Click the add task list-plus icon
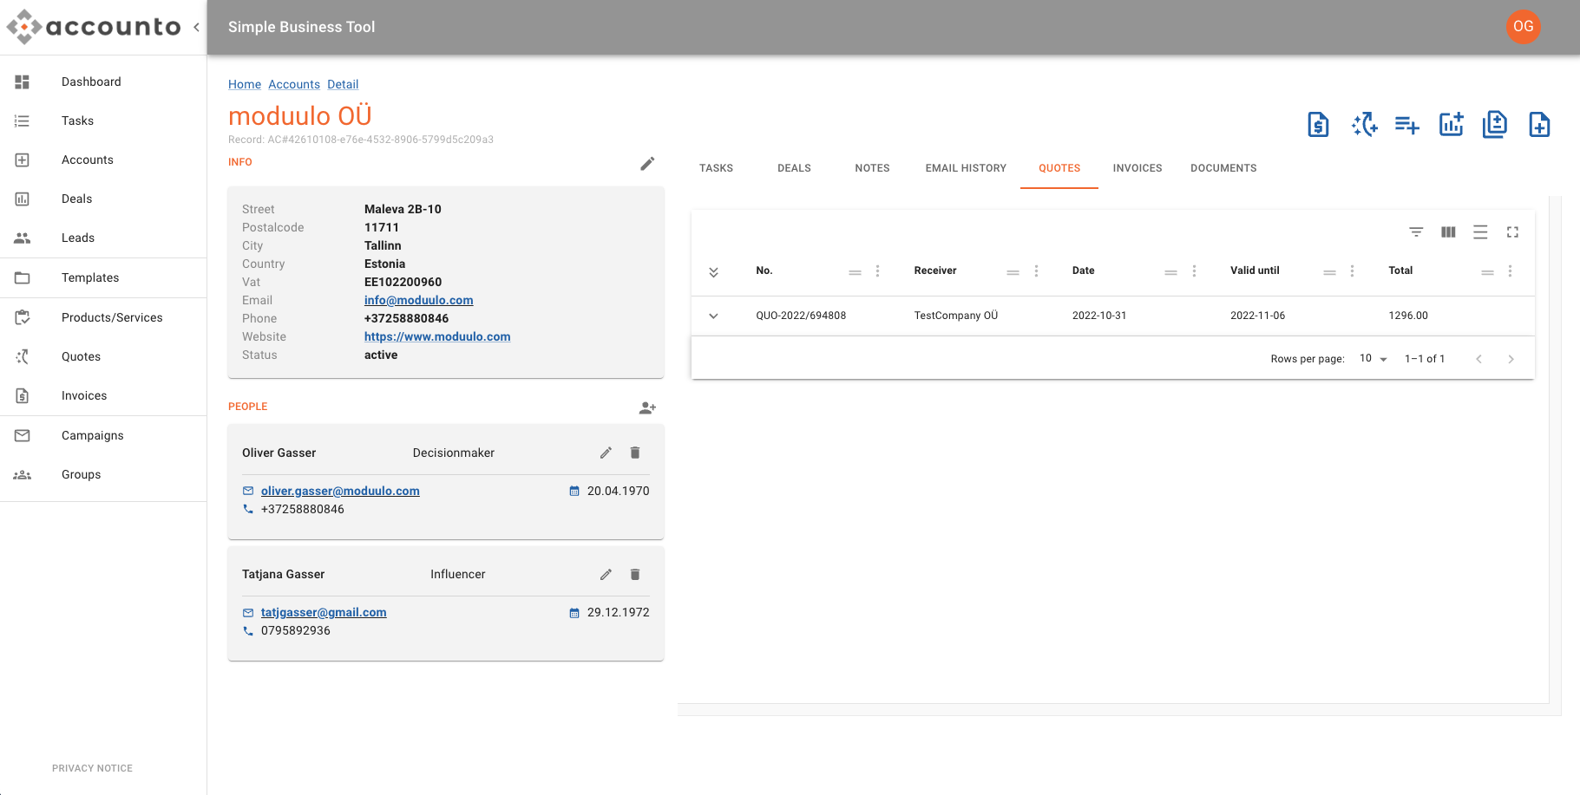1580x795 pixels. [1406, 125]
